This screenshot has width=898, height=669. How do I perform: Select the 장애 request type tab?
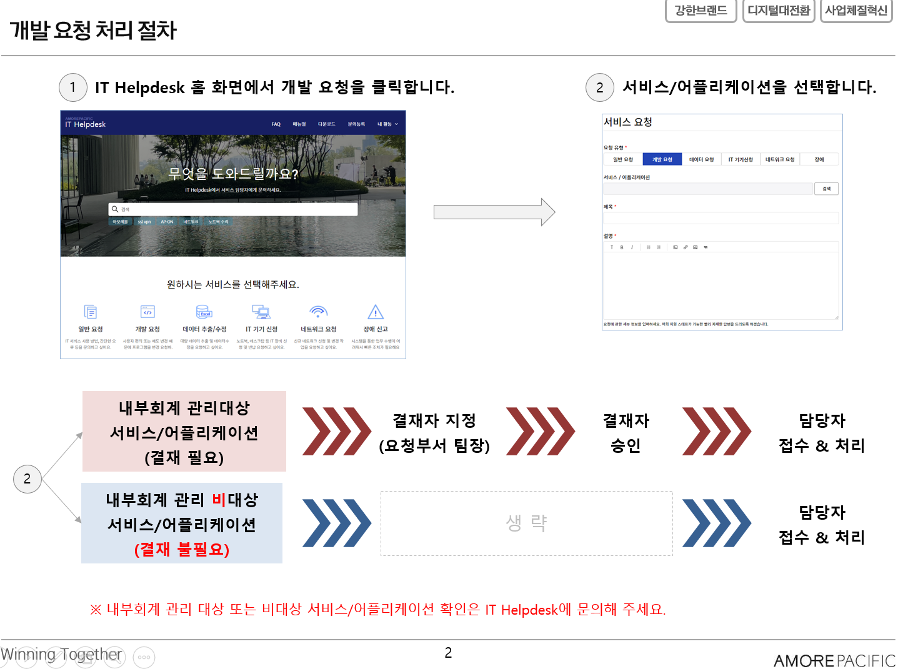[x=819, y=159]
